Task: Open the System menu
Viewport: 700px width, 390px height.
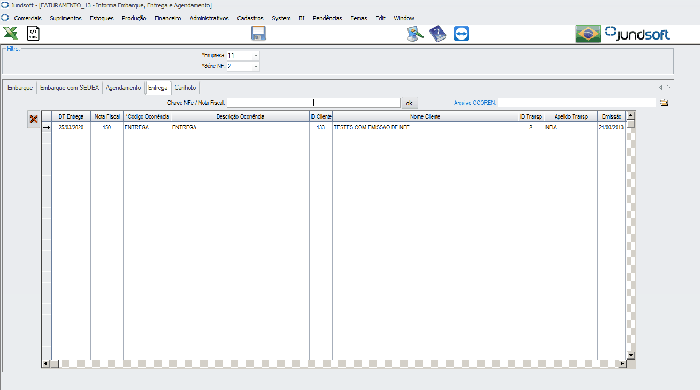Action: 281,18
